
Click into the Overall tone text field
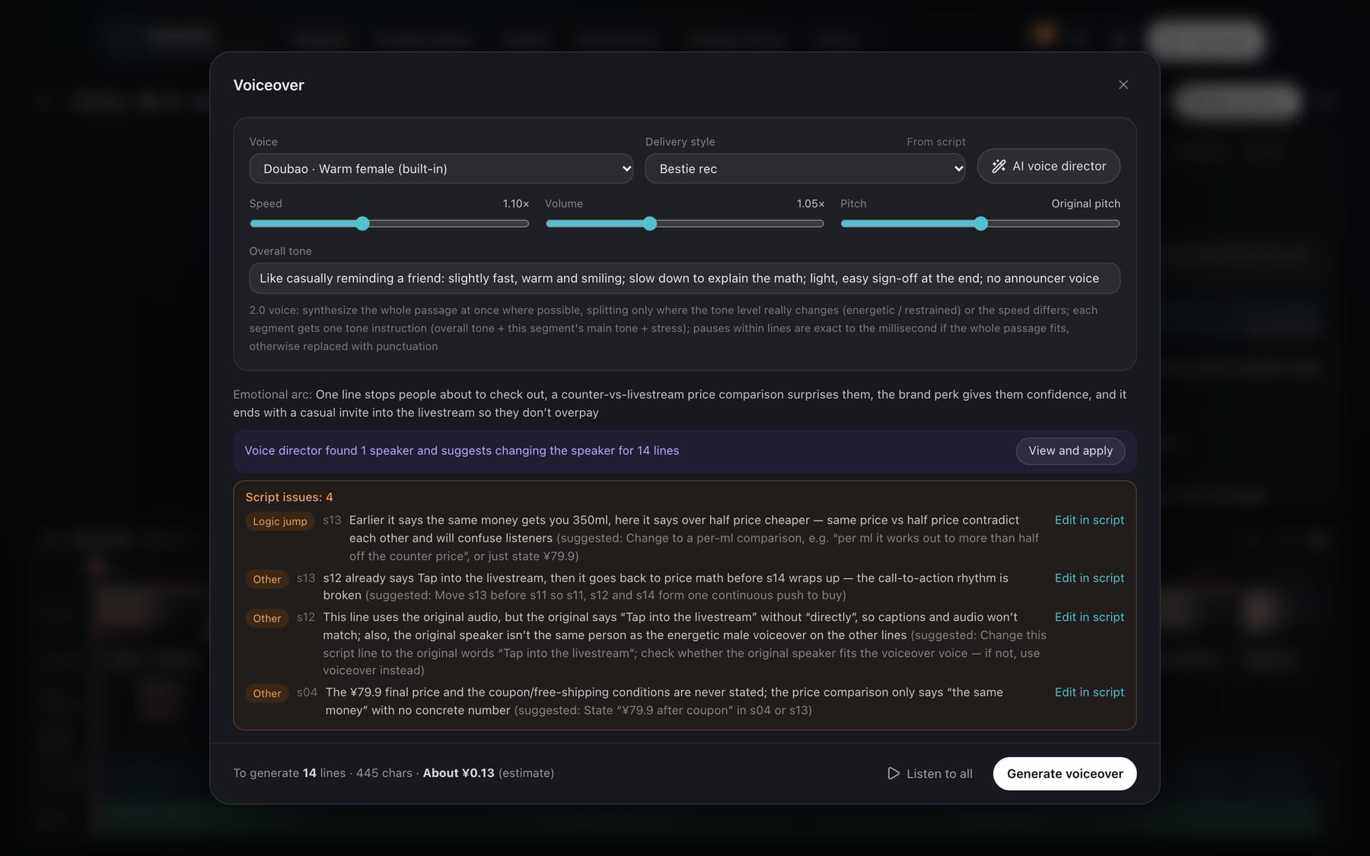point(684,278)
